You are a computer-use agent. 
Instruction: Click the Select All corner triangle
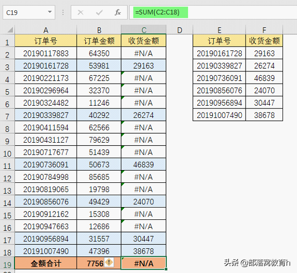coord(10,30)
